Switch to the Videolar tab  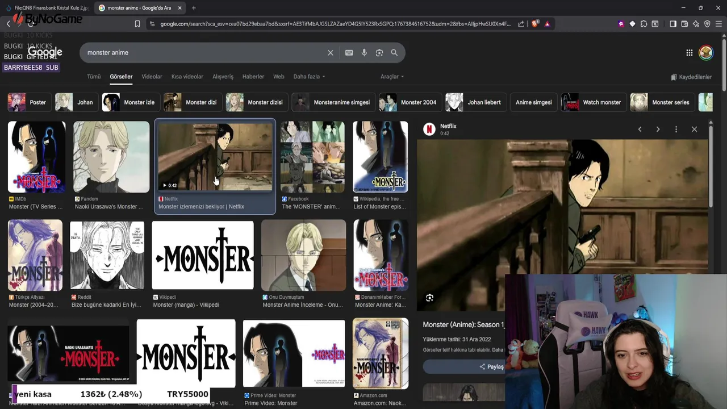tap(152, 77)
